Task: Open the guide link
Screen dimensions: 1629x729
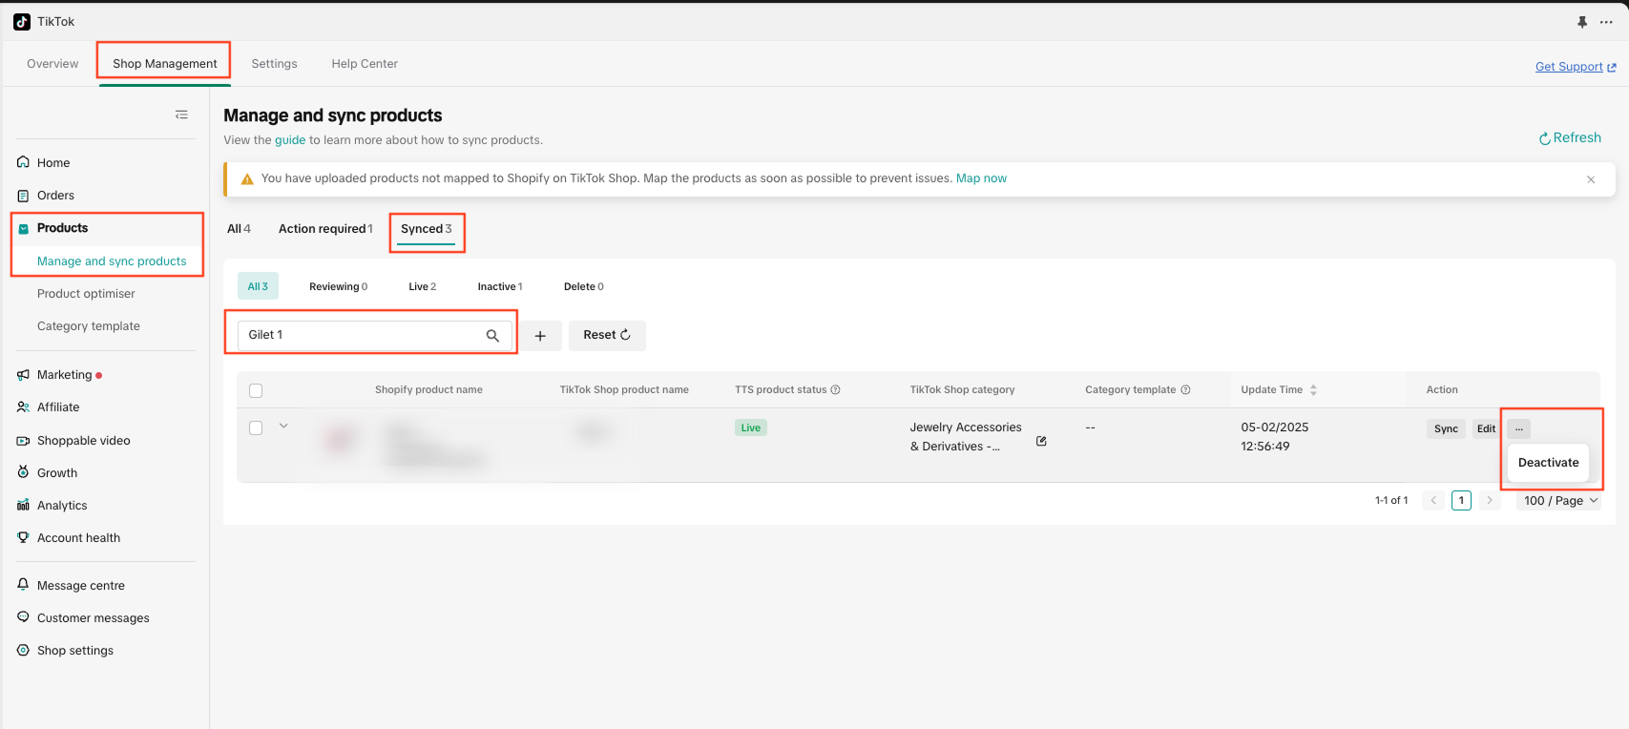Action: 290,140
